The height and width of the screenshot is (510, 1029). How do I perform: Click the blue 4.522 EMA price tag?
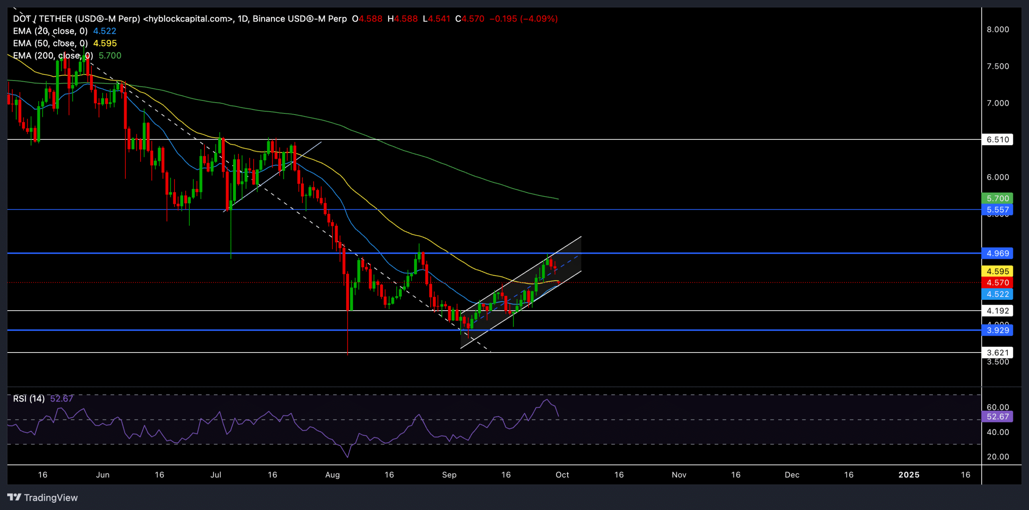[997, 294]
